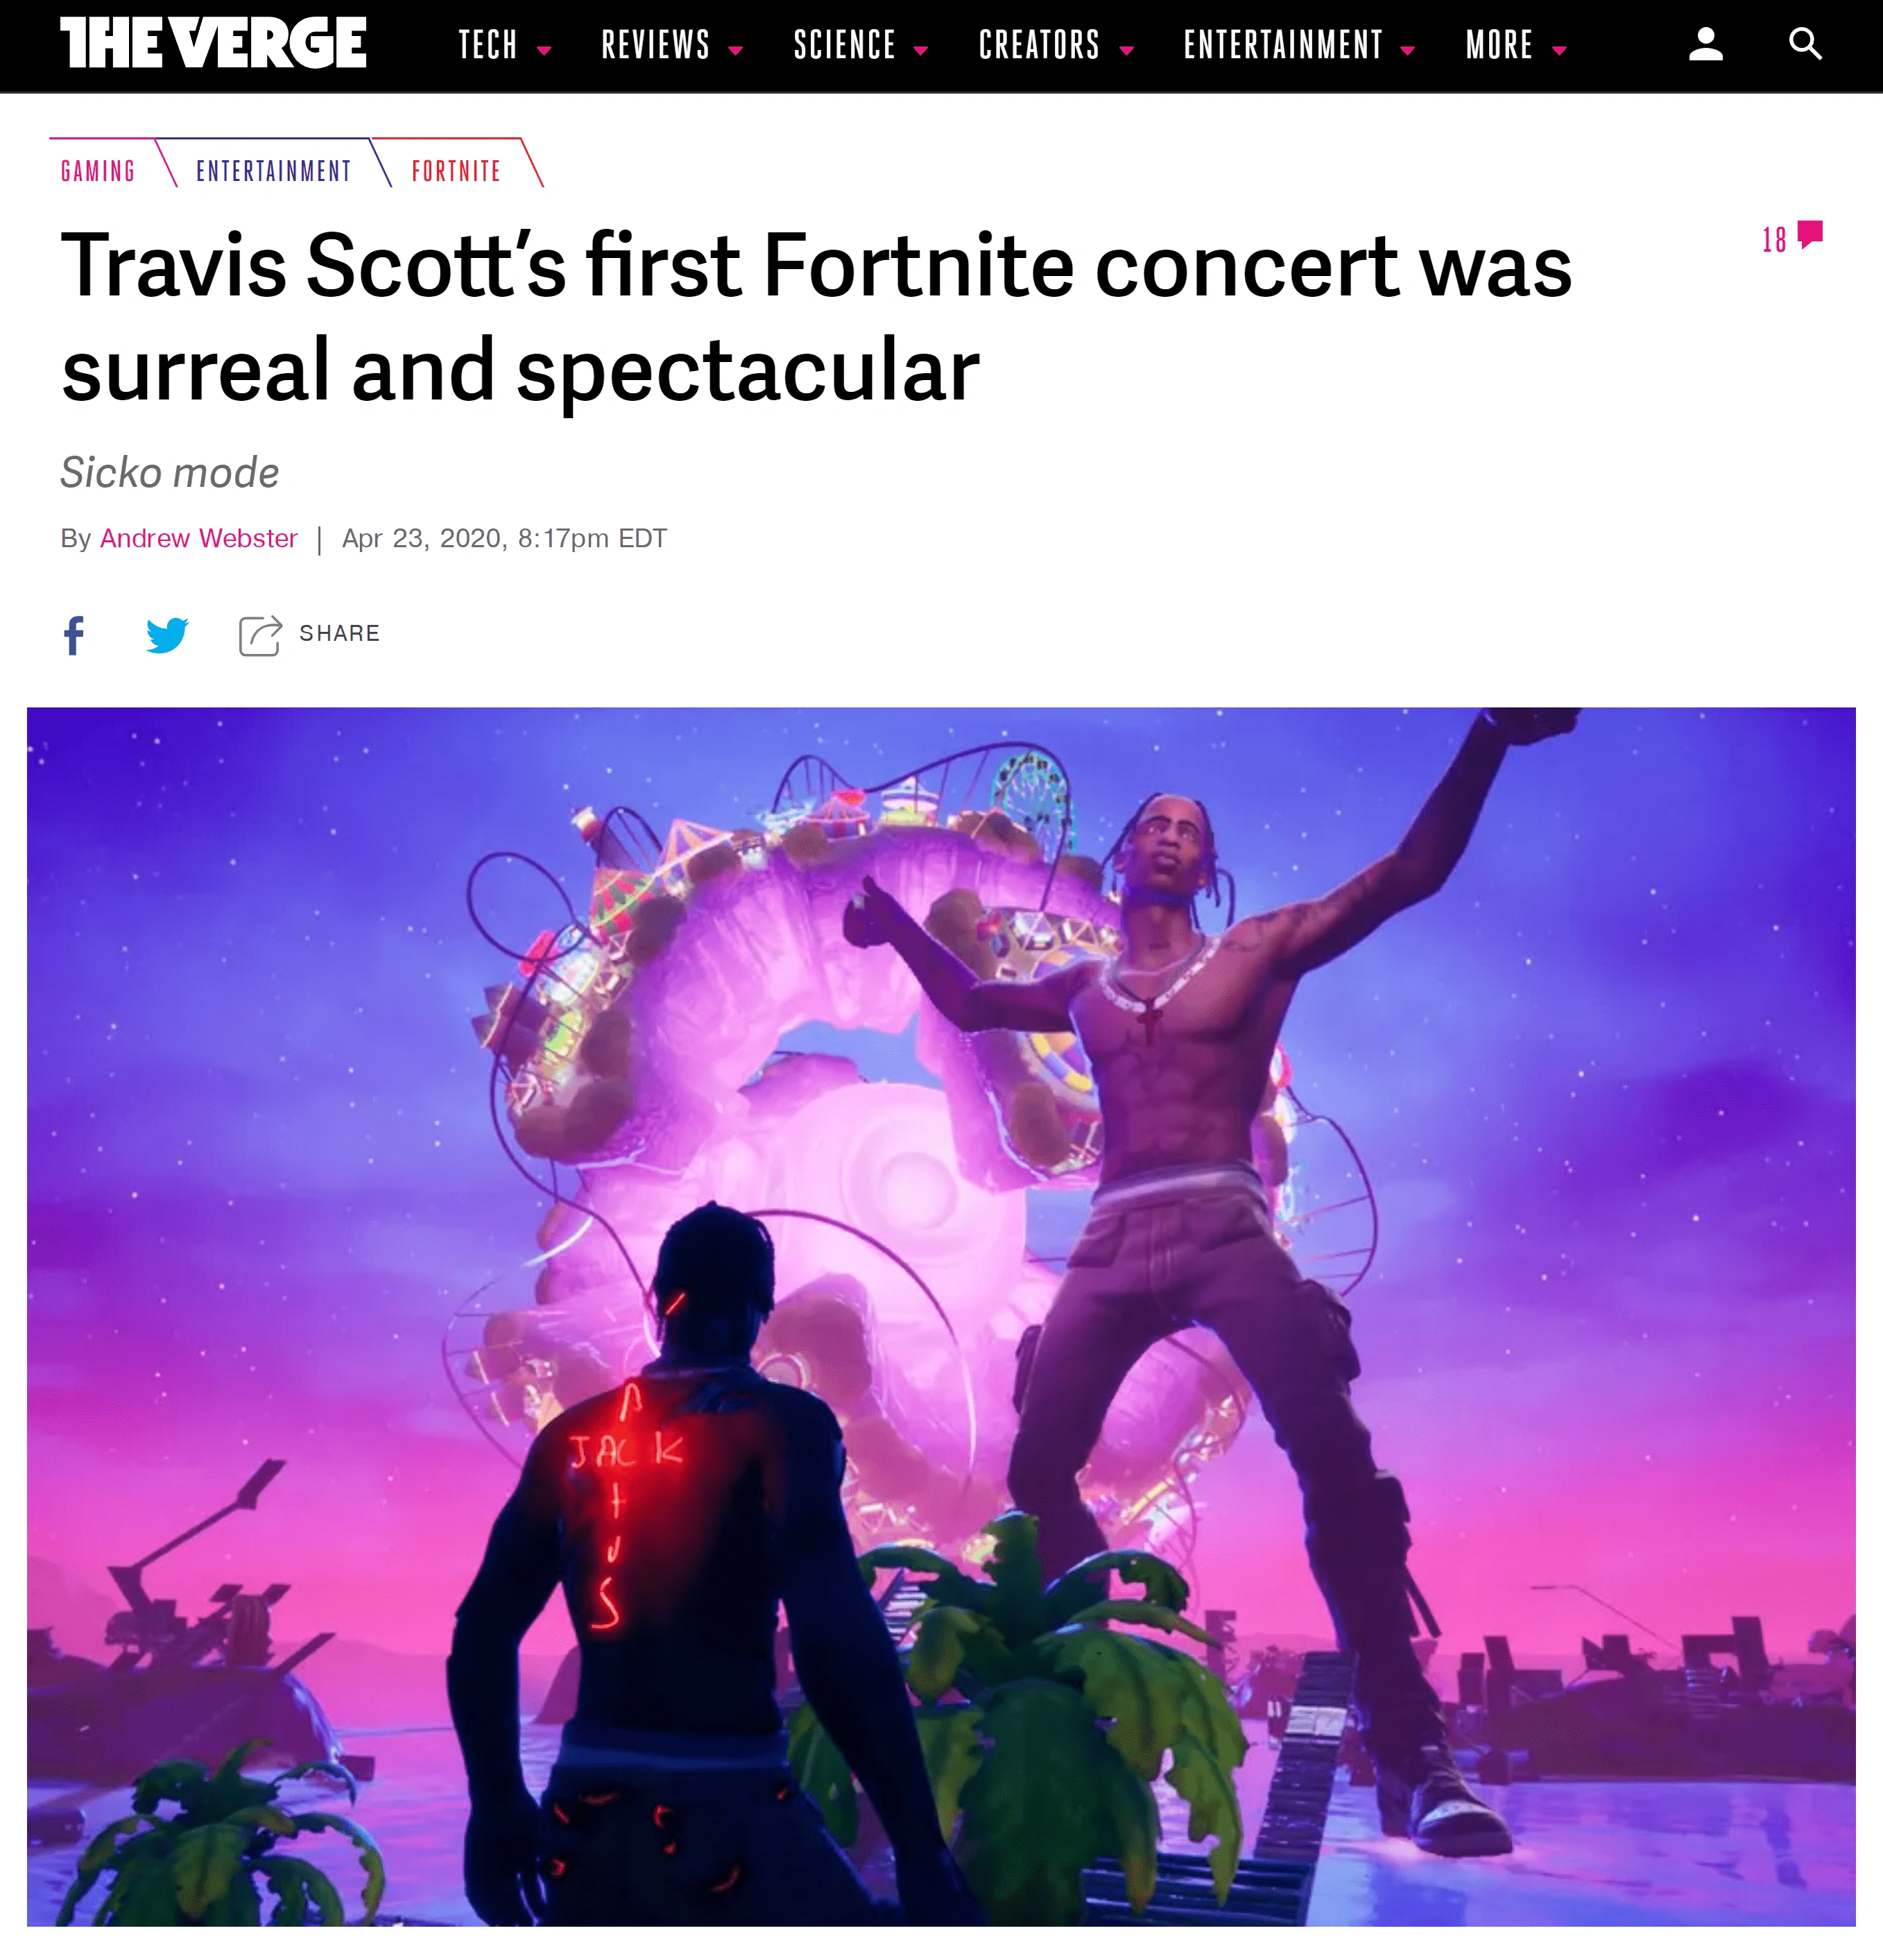Go home via The Verge logo
The height and width of the screenshot is (1960, 1883).
[213, 43]
